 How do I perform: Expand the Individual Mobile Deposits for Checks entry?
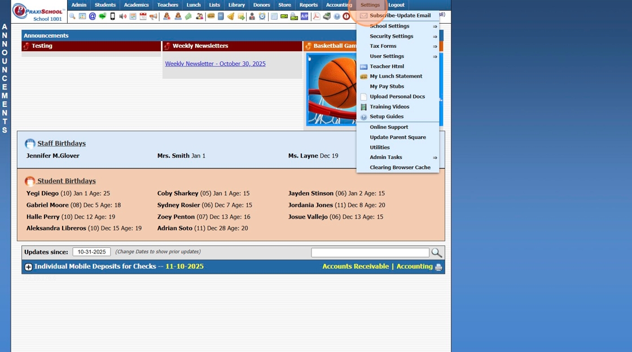28,267
